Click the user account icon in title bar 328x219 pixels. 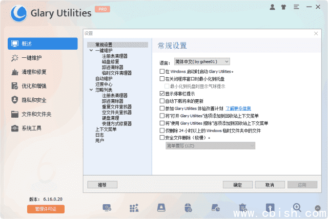(271, 8)
